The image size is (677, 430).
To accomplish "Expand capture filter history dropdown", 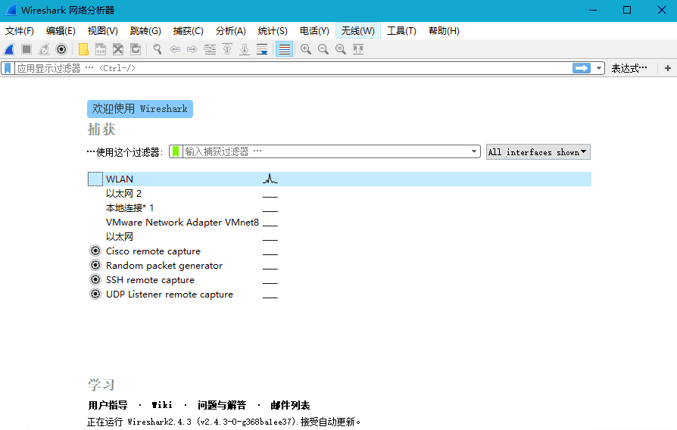I will (473, 151).
